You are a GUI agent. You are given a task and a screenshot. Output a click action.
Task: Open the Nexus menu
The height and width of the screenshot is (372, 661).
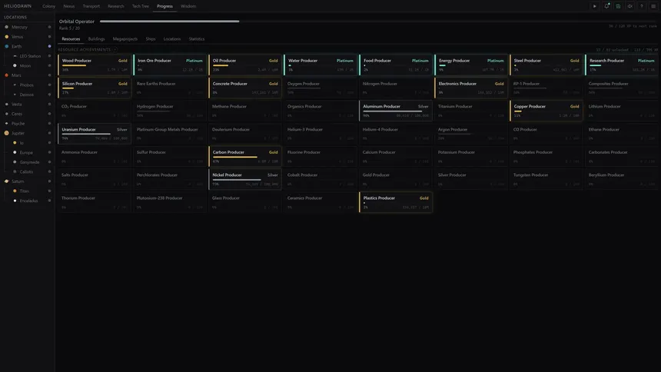click(x=68, y=6)
